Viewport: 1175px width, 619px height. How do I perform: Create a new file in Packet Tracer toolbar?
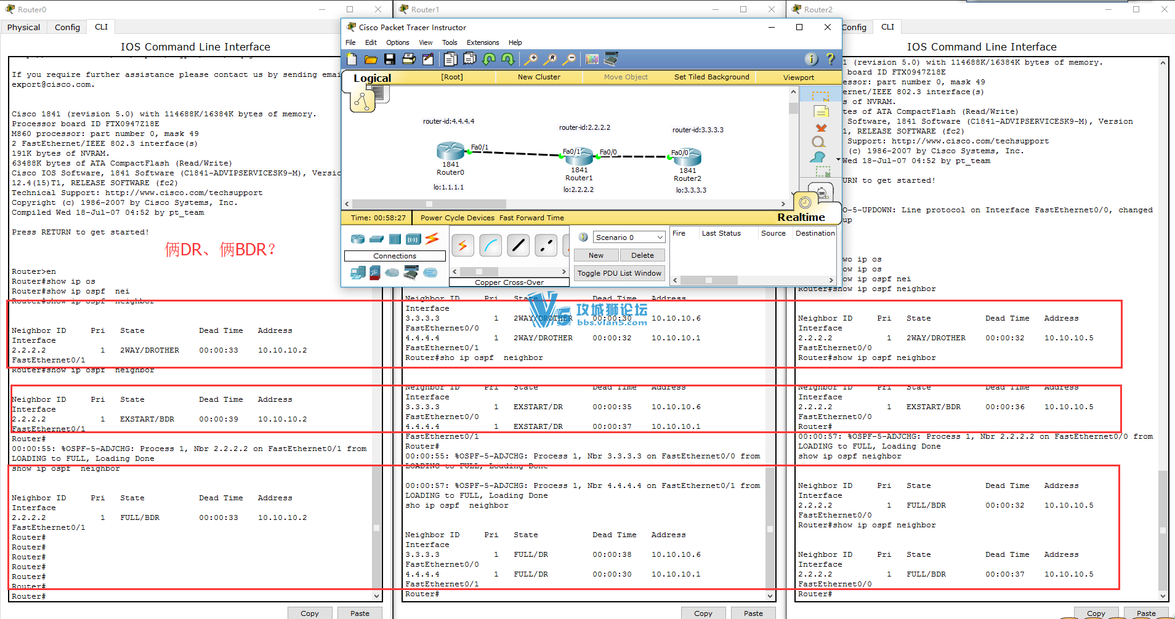(352, 59)
